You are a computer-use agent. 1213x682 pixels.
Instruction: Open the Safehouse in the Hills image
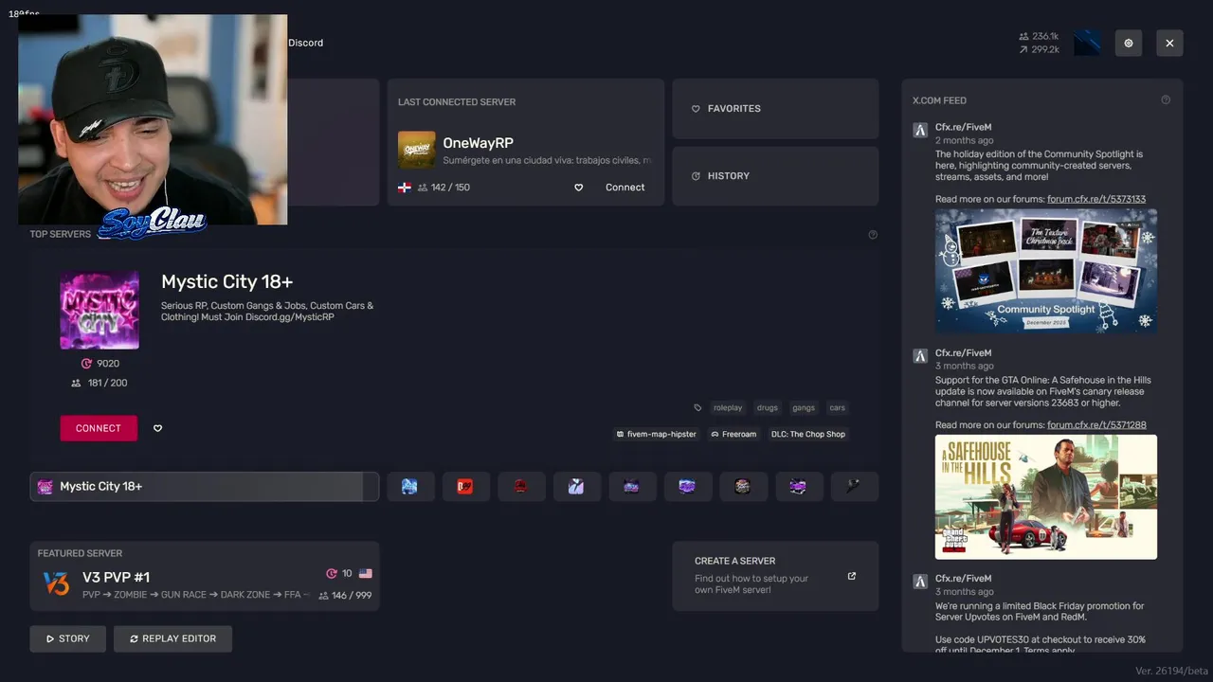tap(1046, 497)
